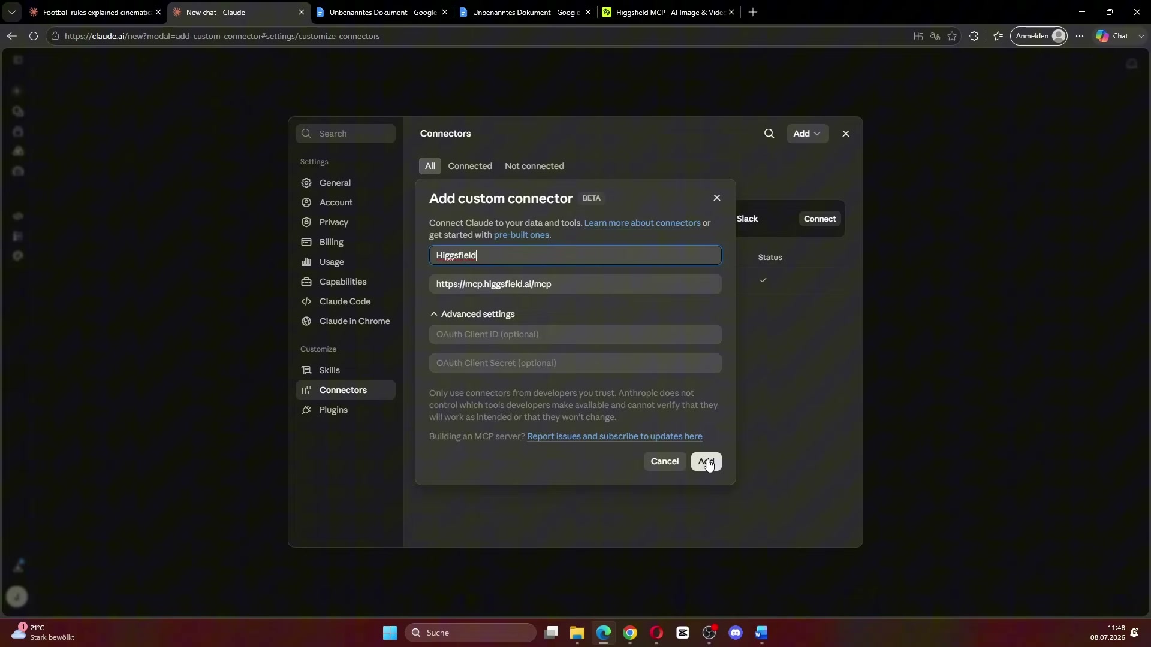The height and width of the screenshot is (647, 1151).
Task: Open browser extensions puzzle icon
Action: [974, 36]
